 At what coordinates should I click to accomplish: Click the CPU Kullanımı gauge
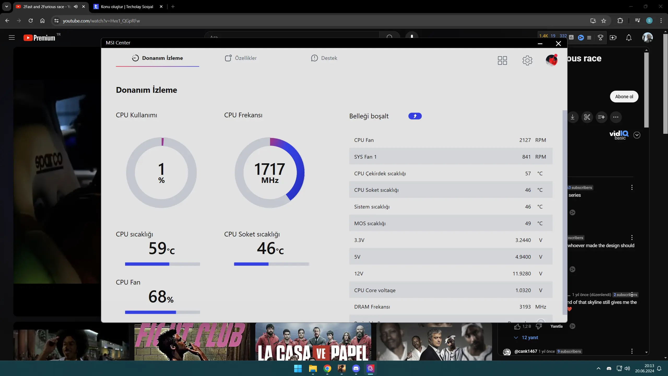pos(161,172)
